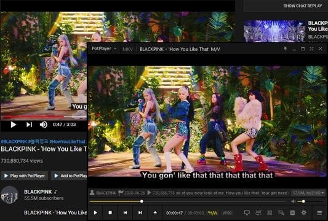Open file with the eject icon

155,212
